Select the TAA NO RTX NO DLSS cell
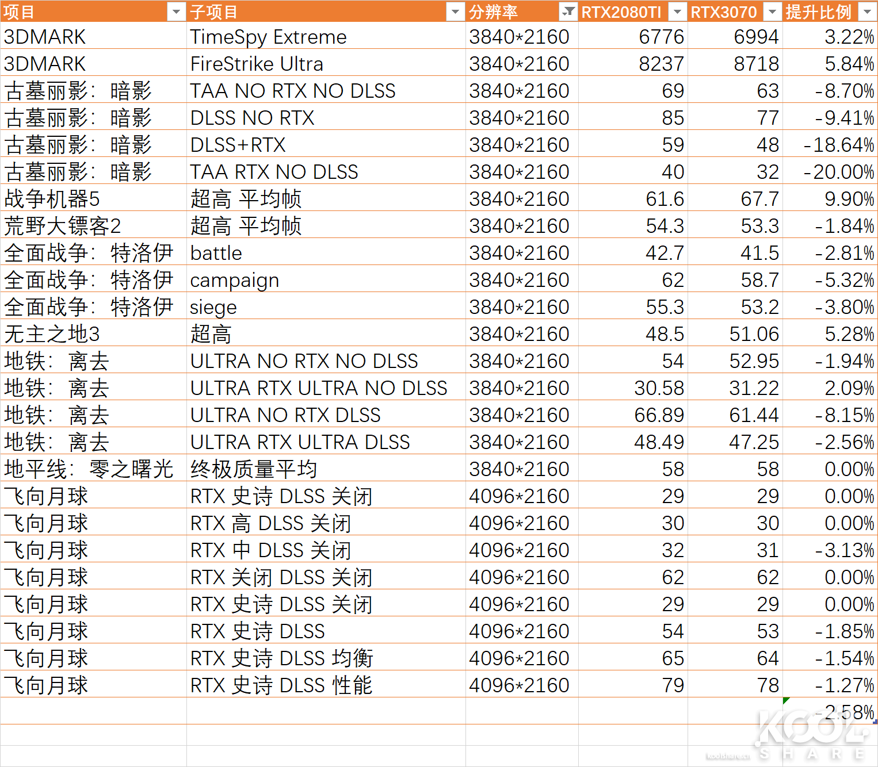 point(326,90)
